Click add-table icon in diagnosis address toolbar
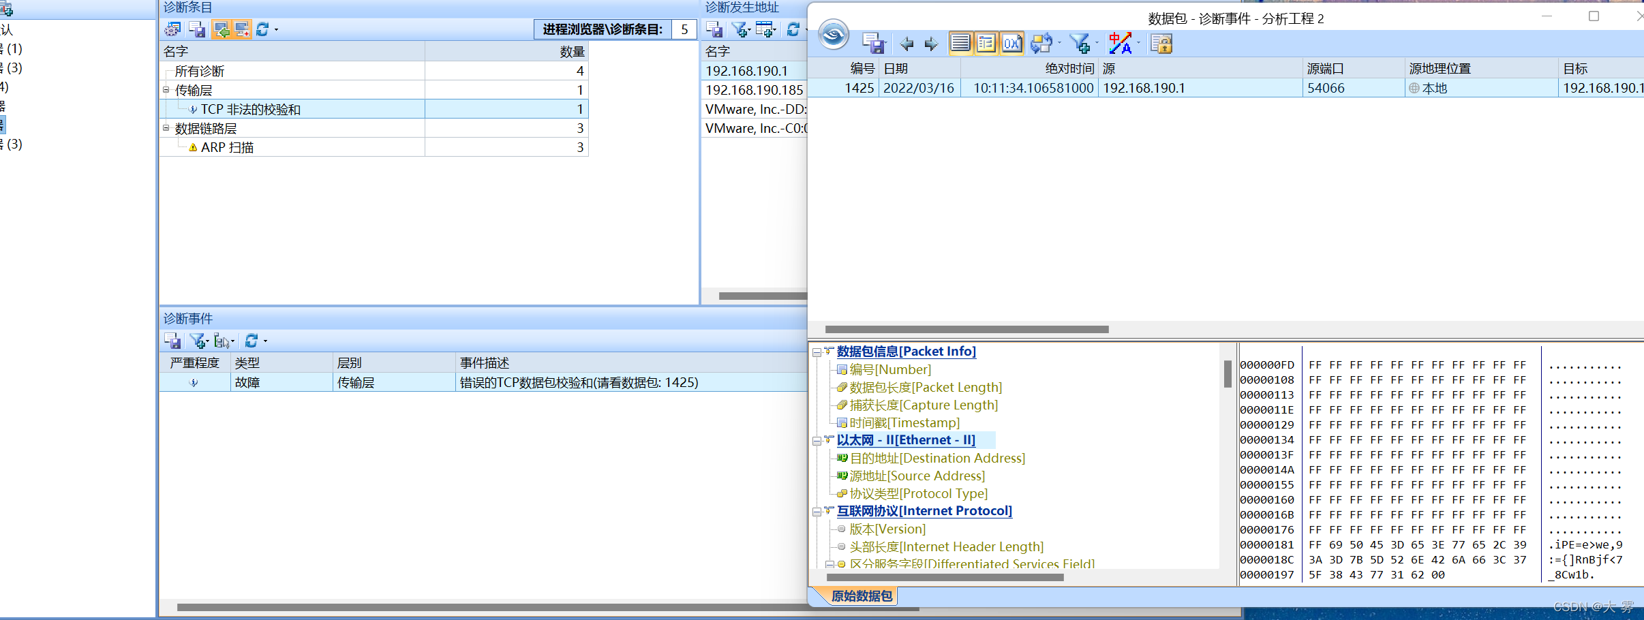Viewport: 1644px width, 620px height. tap(765, 29)
